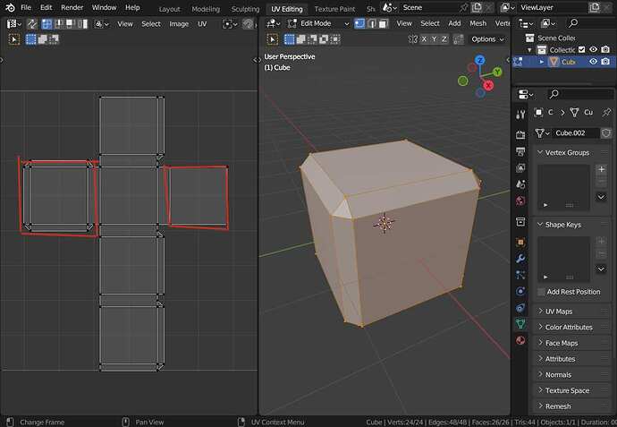Open Material properties tab icon

pos(520,340)
